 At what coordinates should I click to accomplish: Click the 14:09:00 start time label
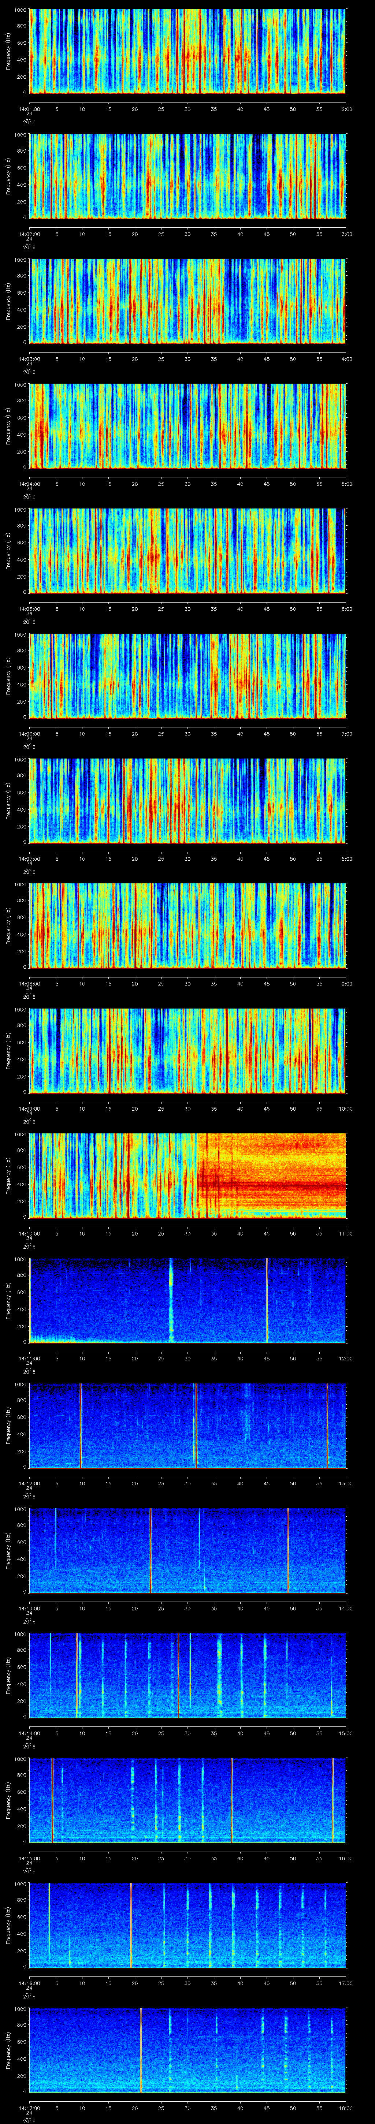tap(29, 1108)
